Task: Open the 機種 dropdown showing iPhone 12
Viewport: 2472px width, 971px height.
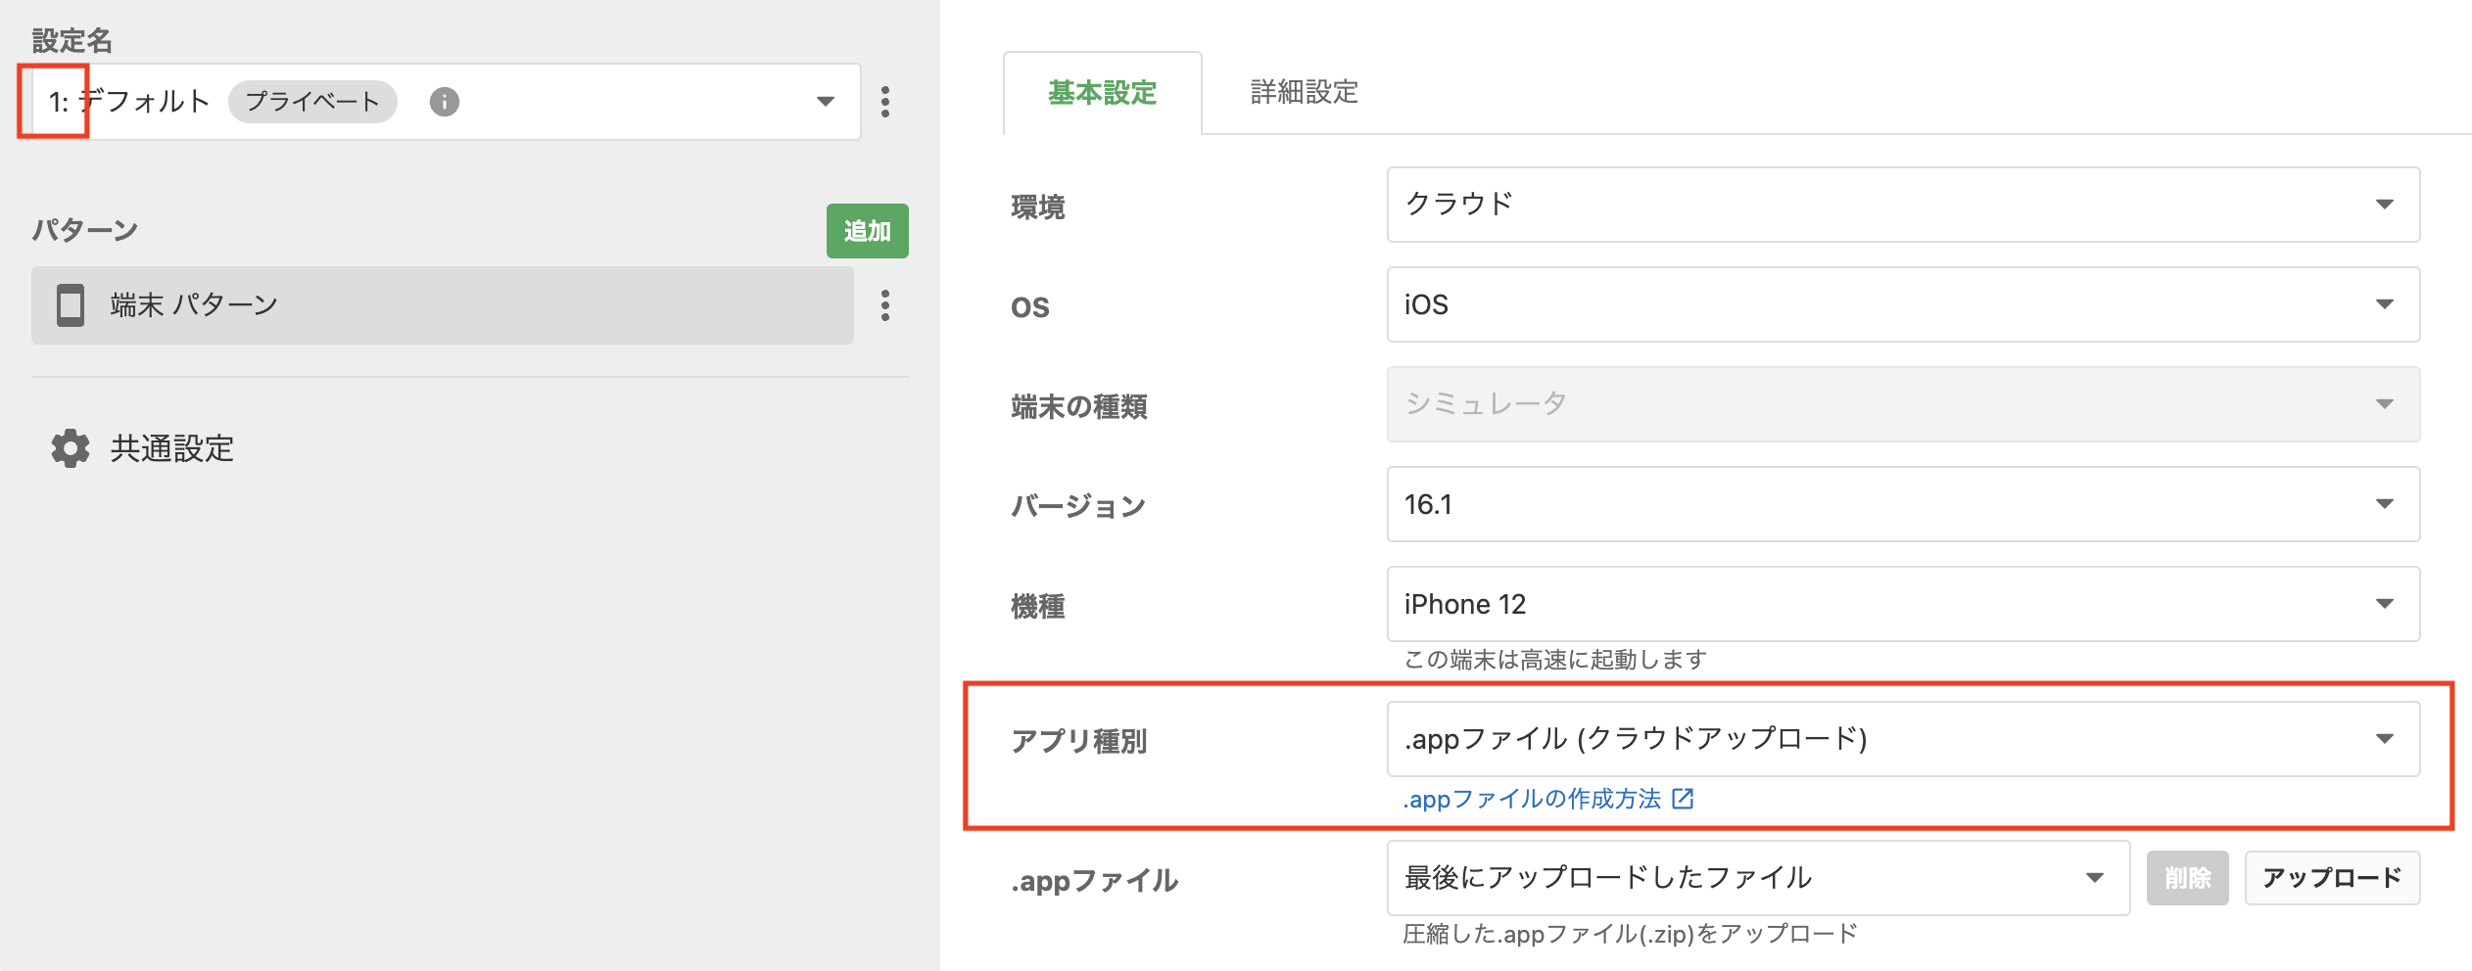Action: click(x=1903, y=604)
